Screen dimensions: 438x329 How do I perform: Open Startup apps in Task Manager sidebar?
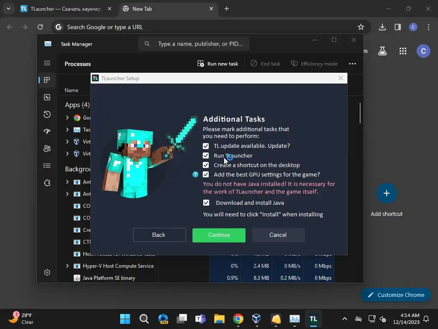tap(47, 131)
